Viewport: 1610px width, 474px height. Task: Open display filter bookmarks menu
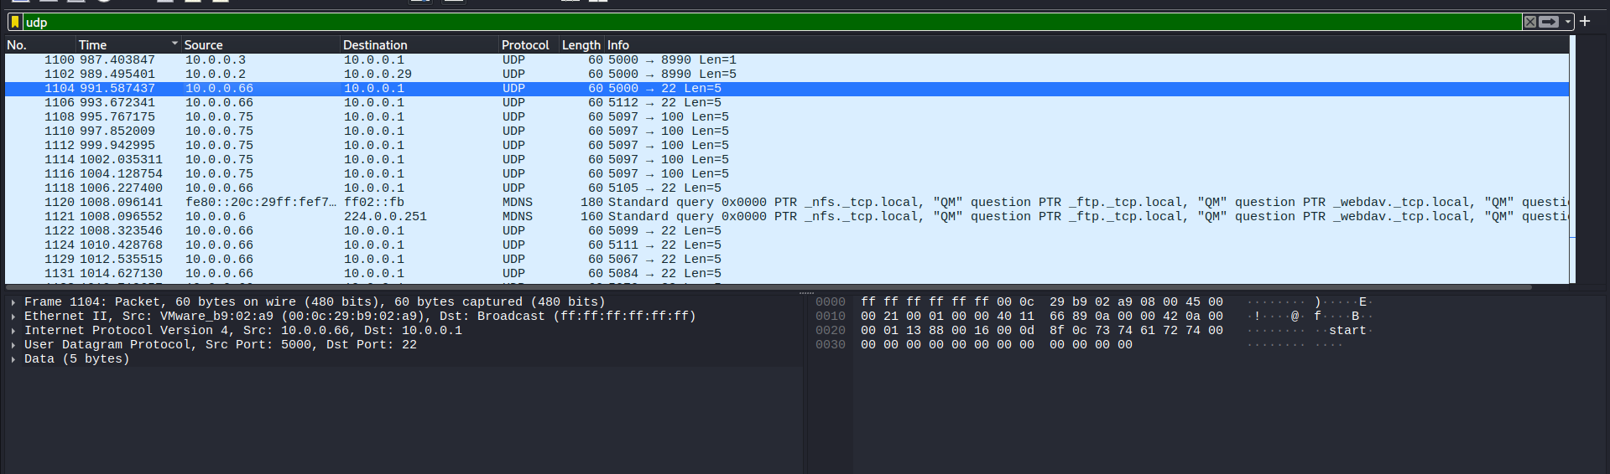point(15,22)
